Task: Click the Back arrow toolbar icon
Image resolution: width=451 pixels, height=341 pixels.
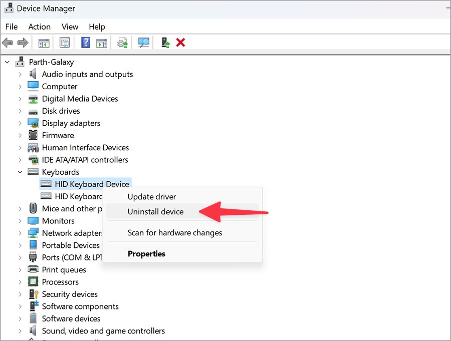Action: [x=7, y=43]
